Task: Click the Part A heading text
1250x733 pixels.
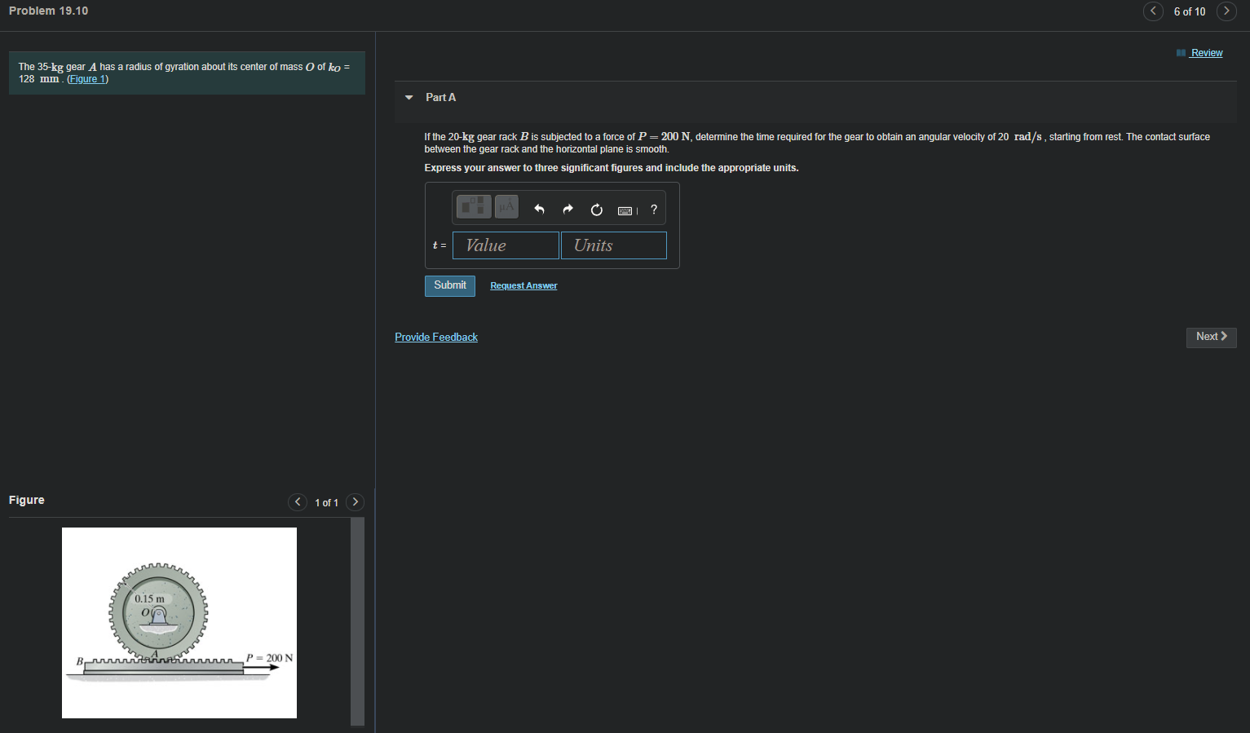Action: [441, 97]
